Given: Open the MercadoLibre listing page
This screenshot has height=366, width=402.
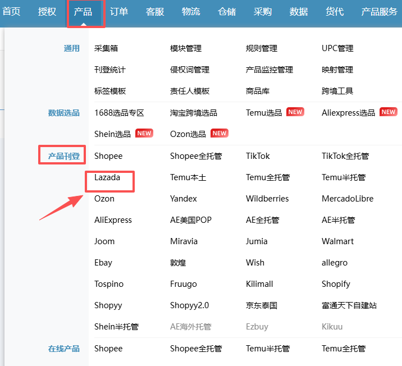Looking at the screenshot, I should coord(348,199).
